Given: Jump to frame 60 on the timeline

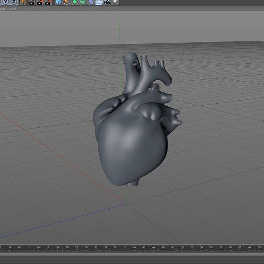Looking at the screenshot, I should coord(230,247).
